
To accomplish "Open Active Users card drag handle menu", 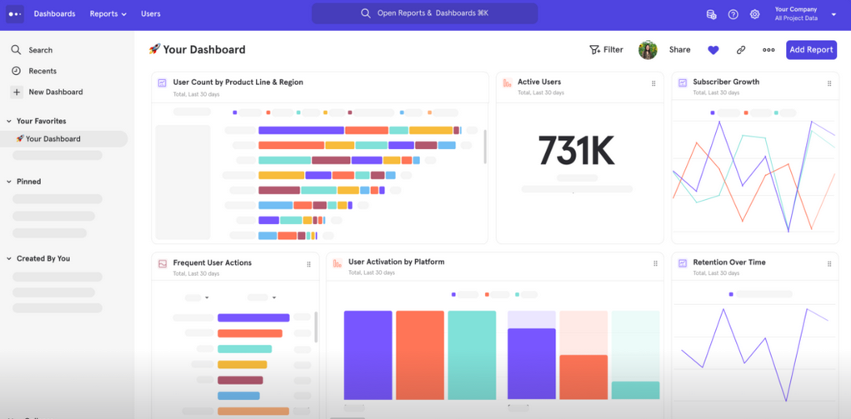I will 653,83.
